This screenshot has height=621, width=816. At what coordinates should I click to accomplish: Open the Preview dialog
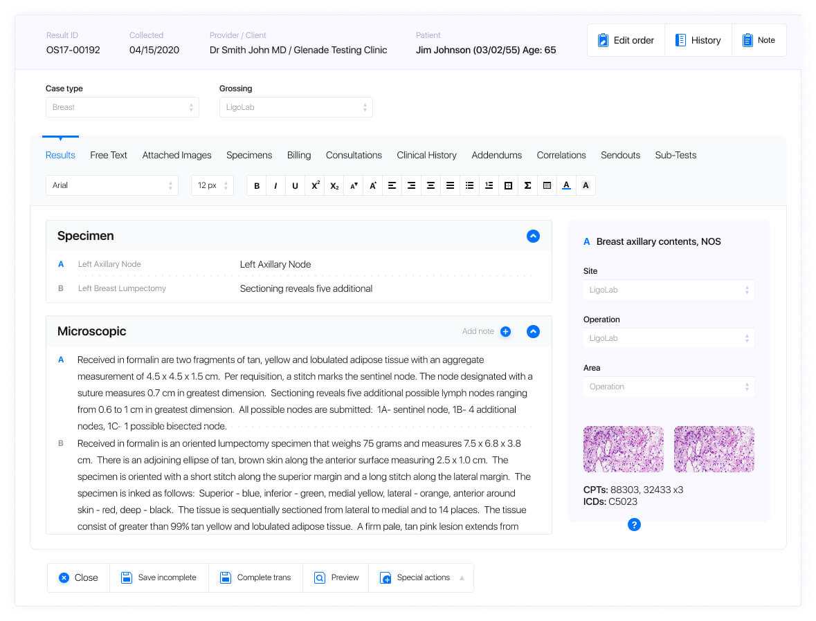[x=336, y=577]
